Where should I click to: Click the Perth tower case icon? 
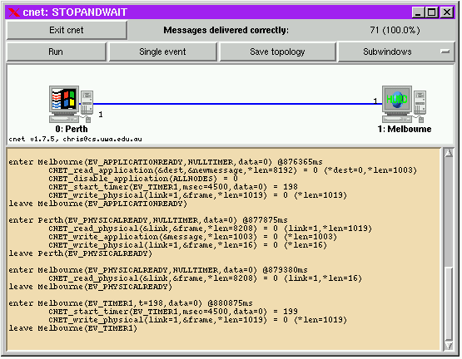[87, 103]
